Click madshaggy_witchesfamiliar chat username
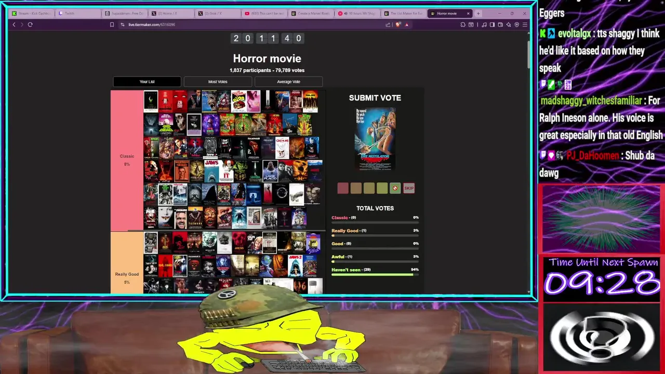665x374 pixels. pos(591,101)
